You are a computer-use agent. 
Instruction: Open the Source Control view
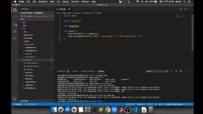15,24
